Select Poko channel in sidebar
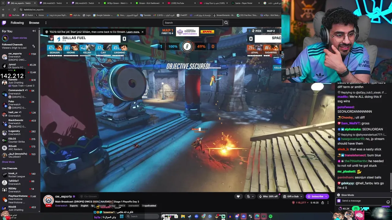Viewport: 392px width, 220px height. [x=19, y=105]
